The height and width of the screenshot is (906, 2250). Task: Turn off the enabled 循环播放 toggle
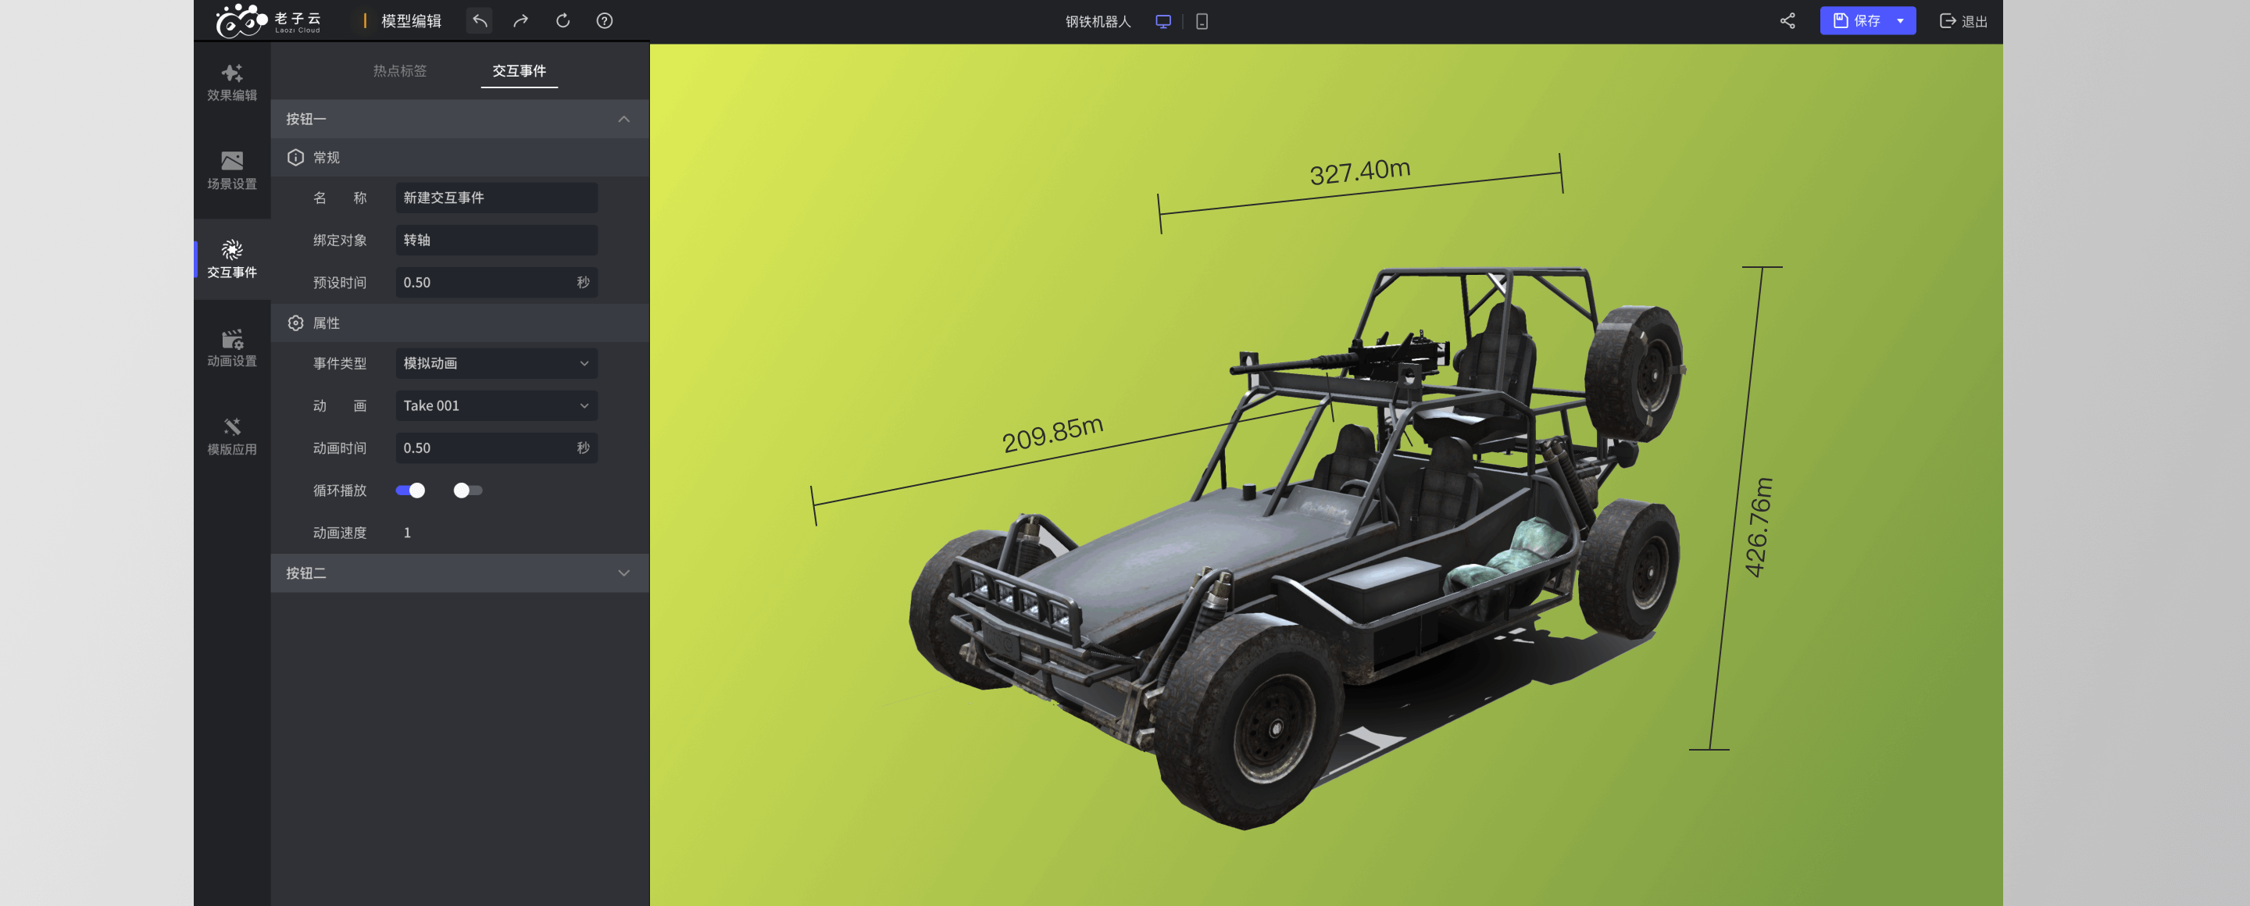tap(409, 490)
